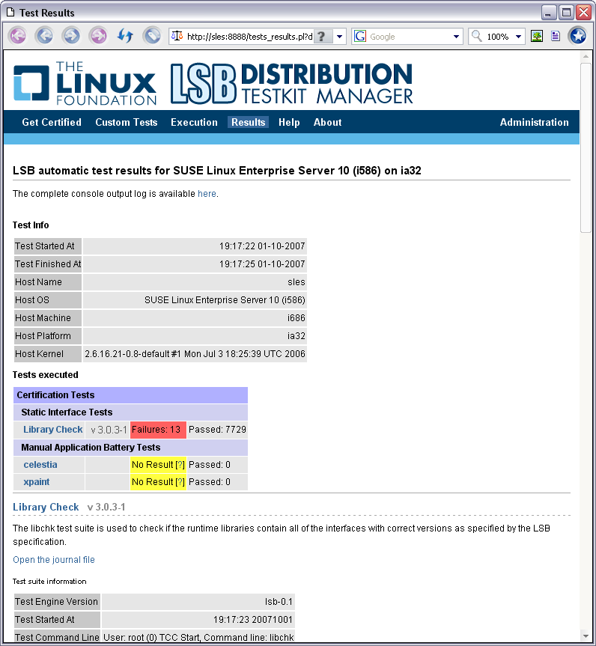Click the Host Machine value 'i686'

(x=297, y=318)
